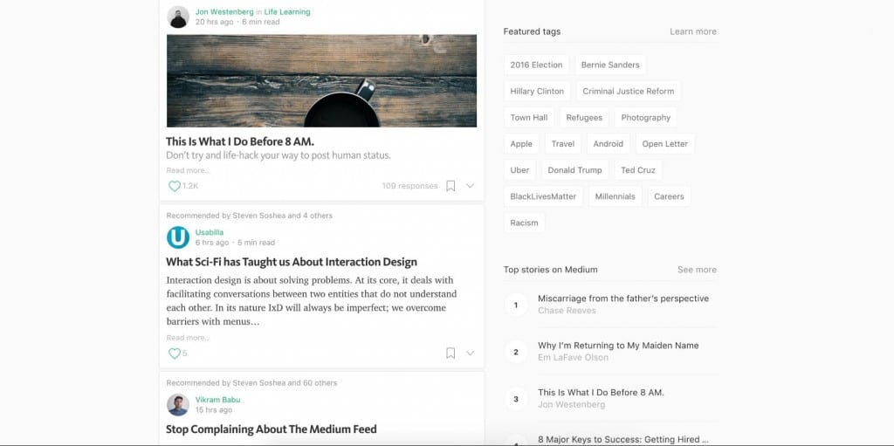Open the Life Learning publication link
This screenshot has height=446, width=894.
[x=286, y=11]
